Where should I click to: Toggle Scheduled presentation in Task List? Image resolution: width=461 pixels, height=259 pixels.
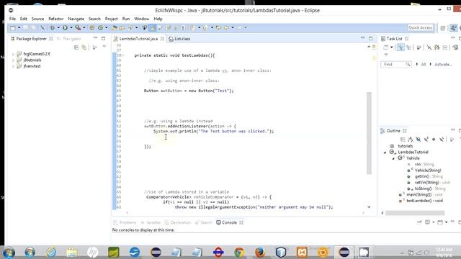[x=408, y=47]
